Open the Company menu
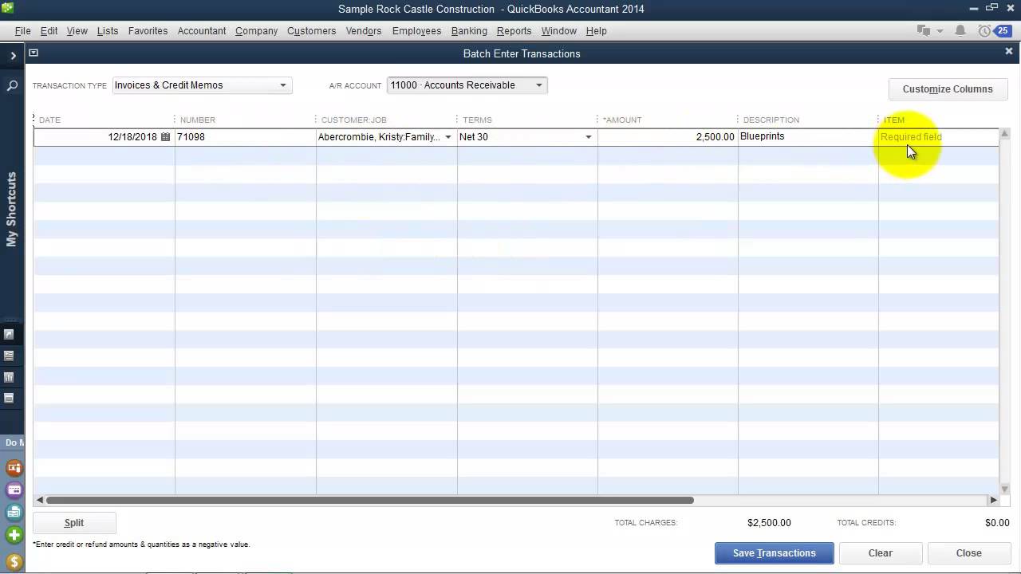Viewport: 1021px width, 574px height. [256, 31]
